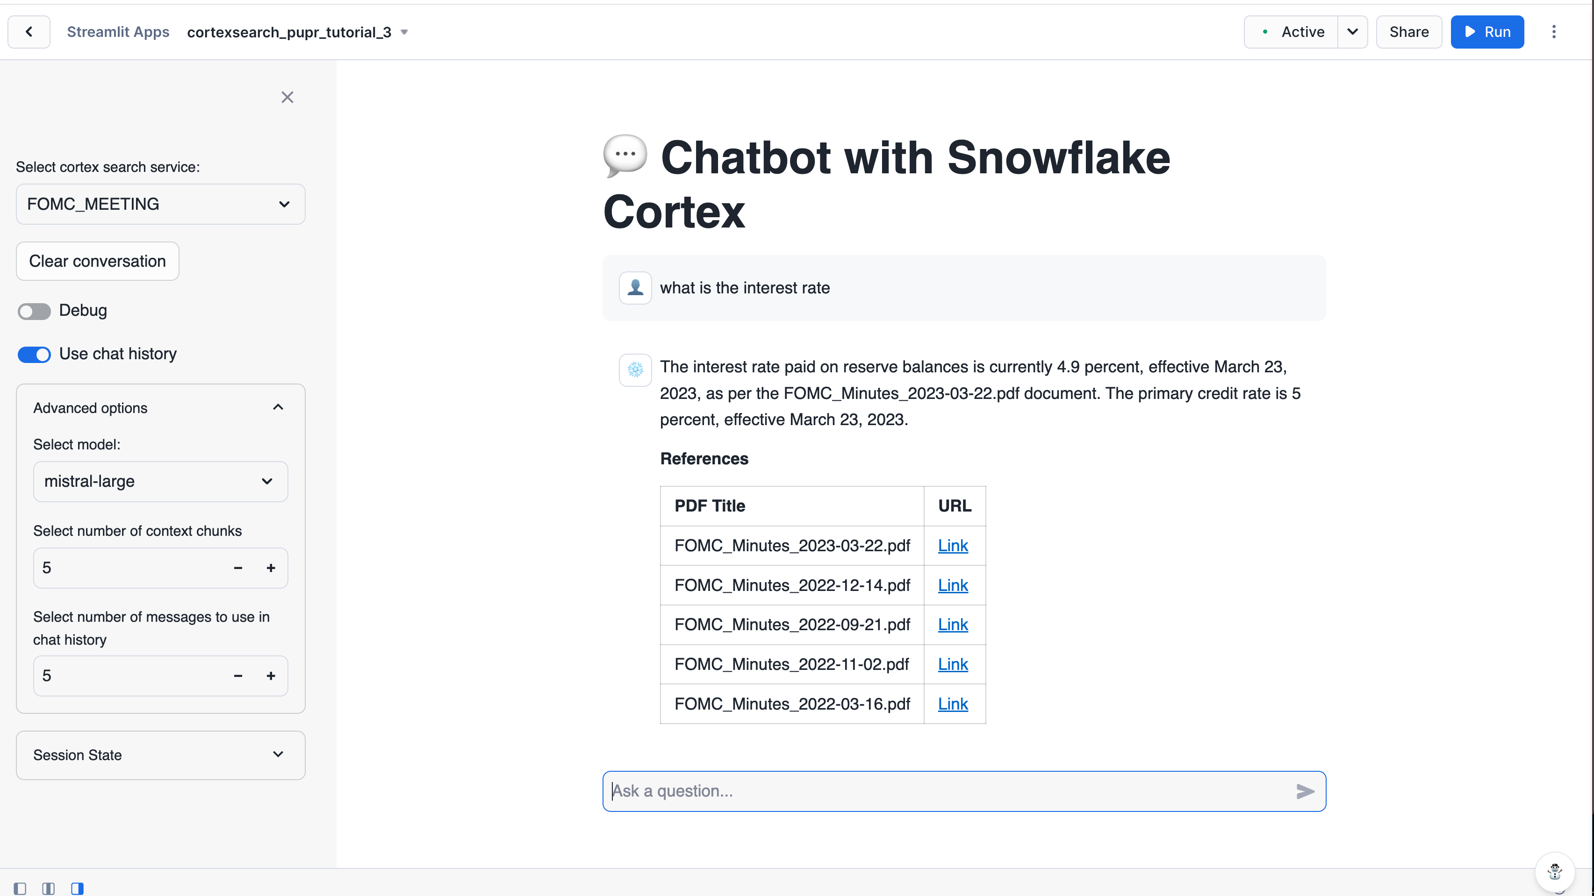Click the Link for FOMC_Minutes_2022-03-16.pdf

point(951,704)
